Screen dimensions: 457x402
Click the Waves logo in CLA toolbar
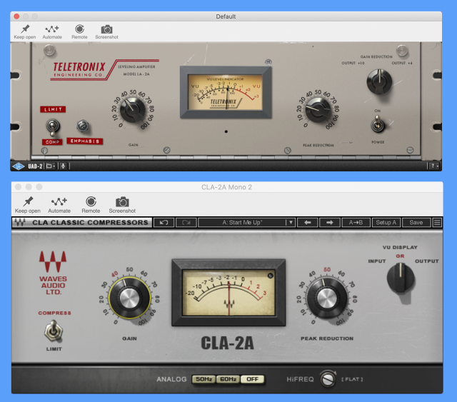pyautogui.click(x=20, y=223)
